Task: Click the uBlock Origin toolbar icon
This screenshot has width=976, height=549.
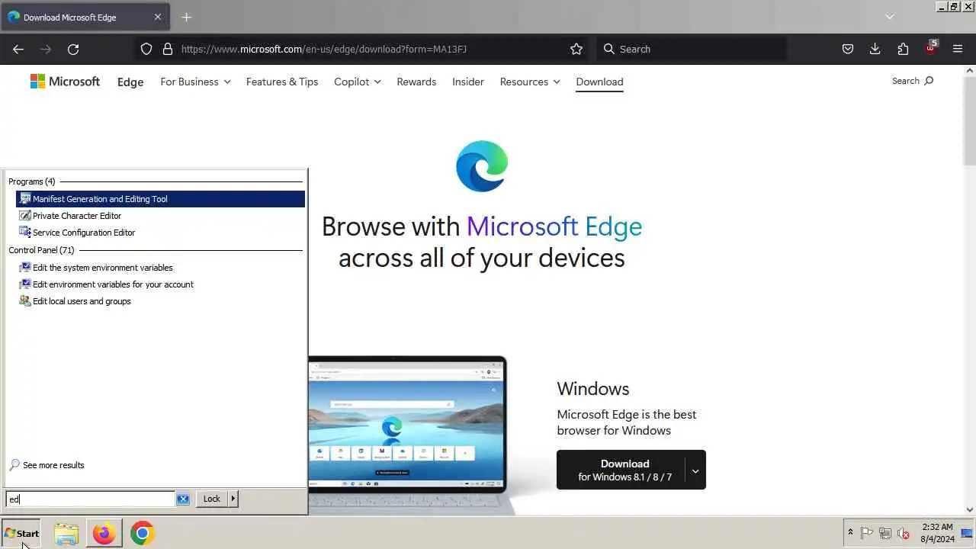Action: [x=931, y=47]
